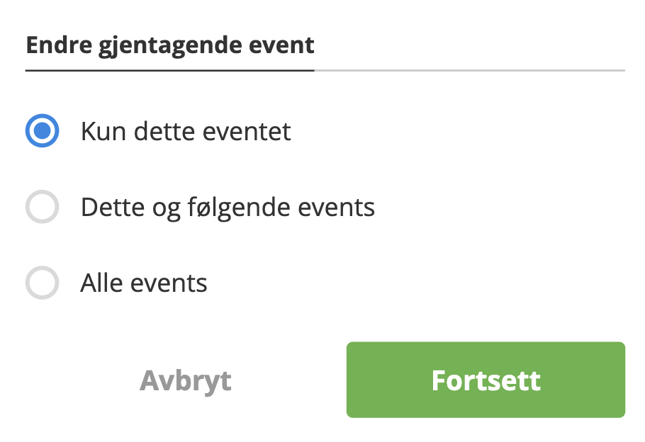Click the grey Avbryt text
The height and width of the screenshot is (442, 645).
click(x=186, y=380)
